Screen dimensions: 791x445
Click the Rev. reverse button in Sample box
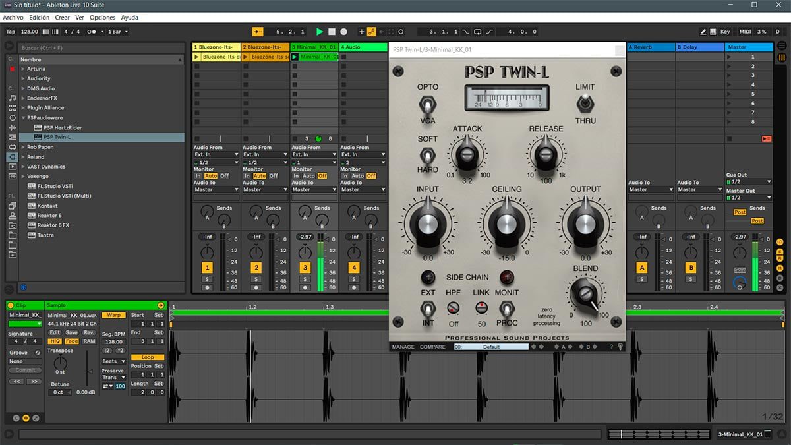pyautogui.click(x=89, y=333)
